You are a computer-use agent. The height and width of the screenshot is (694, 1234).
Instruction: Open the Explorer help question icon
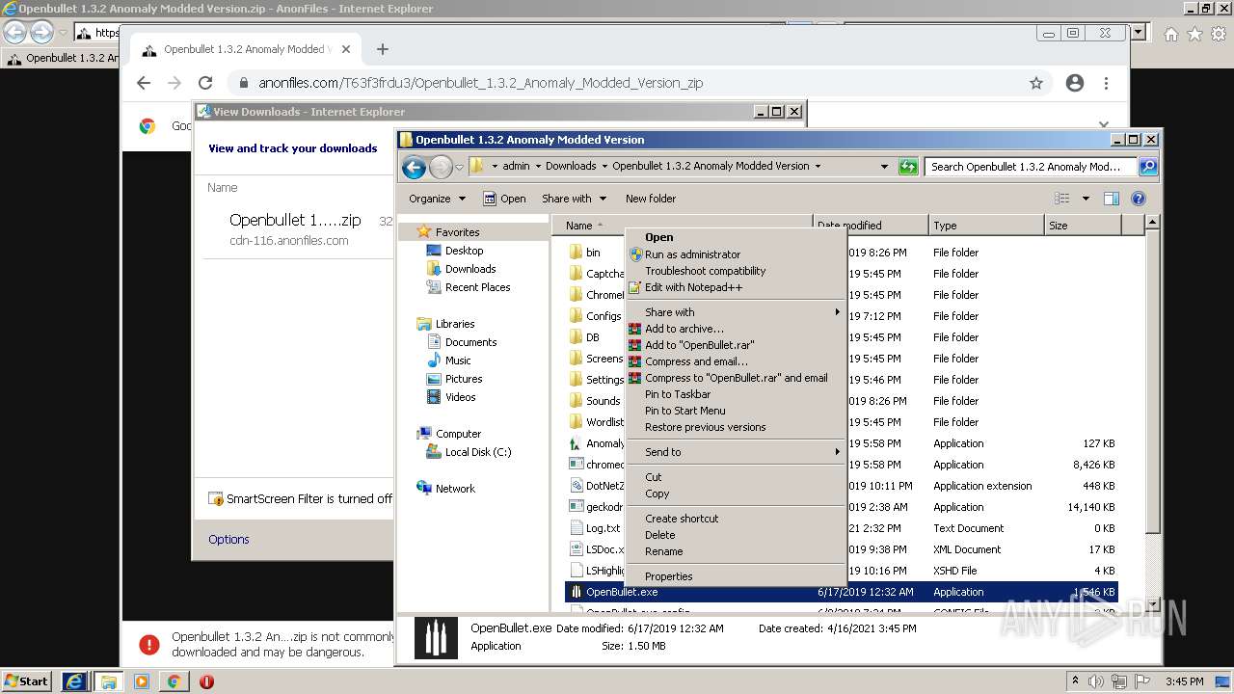[1138, 199]
